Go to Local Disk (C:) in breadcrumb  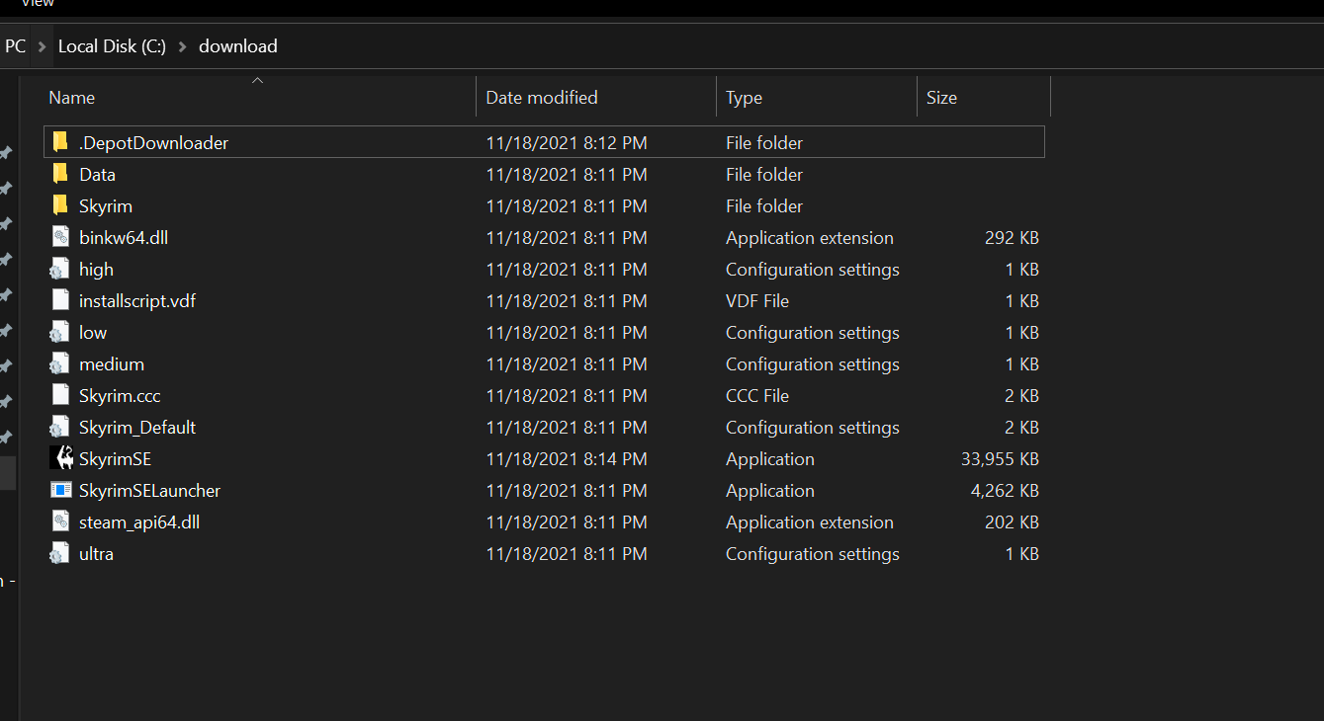[x=113, y=46]
